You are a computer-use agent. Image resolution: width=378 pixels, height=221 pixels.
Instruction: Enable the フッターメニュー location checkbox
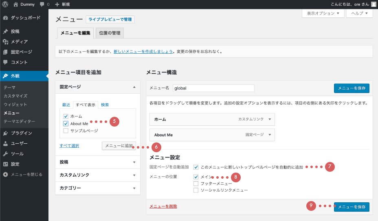tap(196, 184)
